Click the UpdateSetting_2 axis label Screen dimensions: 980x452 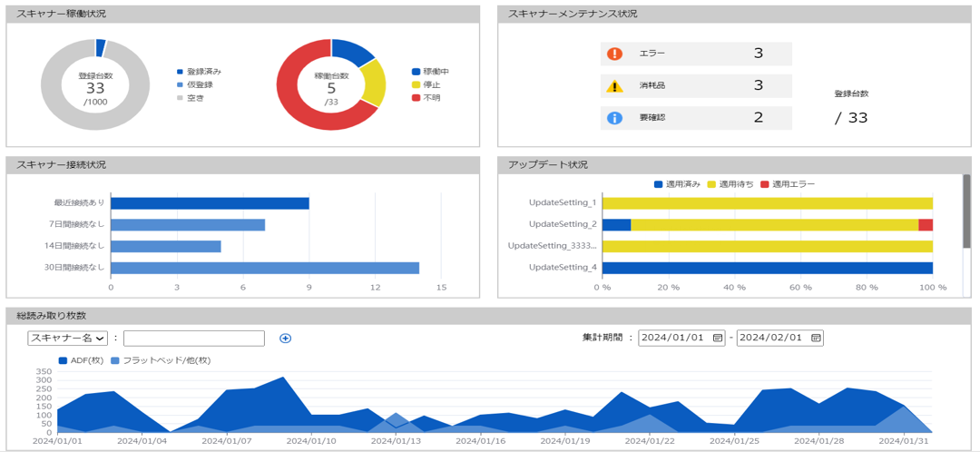pyautogui.click(x=563, y=224)
